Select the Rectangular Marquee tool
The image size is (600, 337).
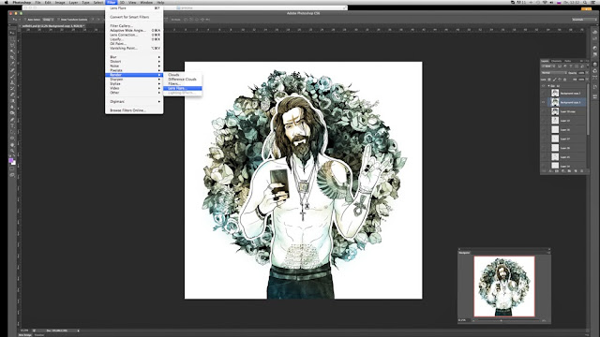pos(12,39)
